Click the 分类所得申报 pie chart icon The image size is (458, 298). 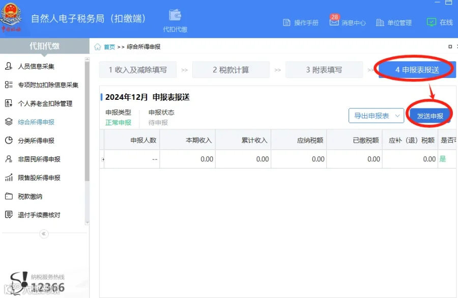9,141
